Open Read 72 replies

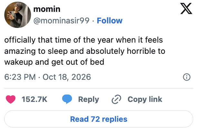(x=99, y=119)
